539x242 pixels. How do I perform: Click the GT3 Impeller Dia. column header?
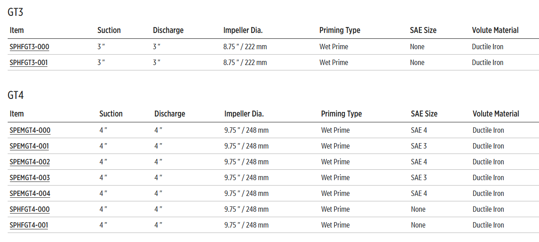point(243,30)
